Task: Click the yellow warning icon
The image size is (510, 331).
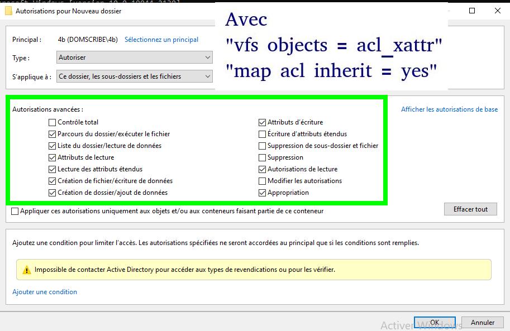Action: point(27,270)
